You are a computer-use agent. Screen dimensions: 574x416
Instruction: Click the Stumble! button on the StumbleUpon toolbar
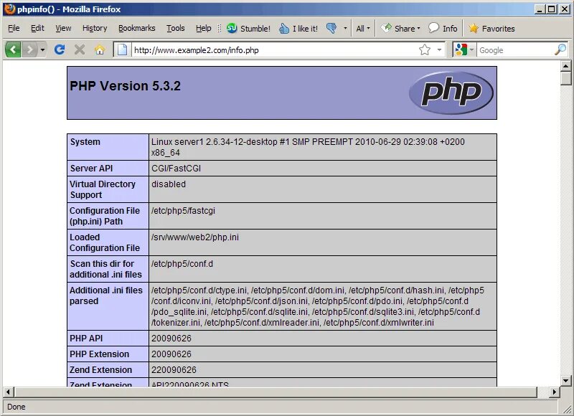[248, 29]
